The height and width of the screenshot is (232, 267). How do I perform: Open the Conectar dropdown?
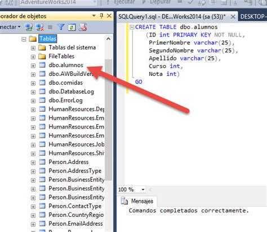click(10, 27)
